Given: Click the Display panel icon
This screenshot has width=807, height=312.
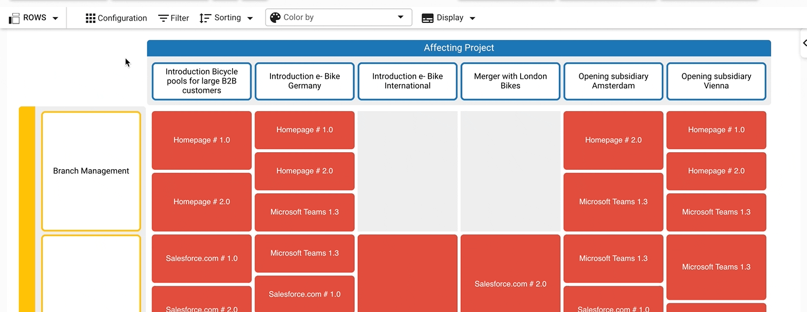Looking at the screenshot, I should point(428,18).
